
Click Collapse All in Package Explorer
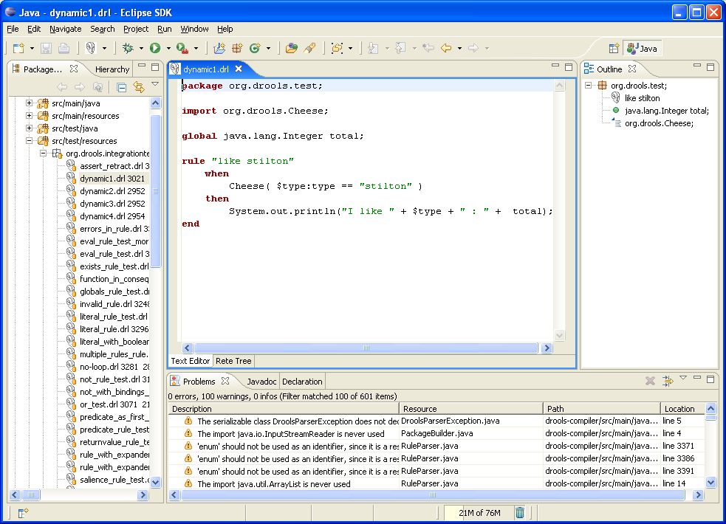(120, 88)
